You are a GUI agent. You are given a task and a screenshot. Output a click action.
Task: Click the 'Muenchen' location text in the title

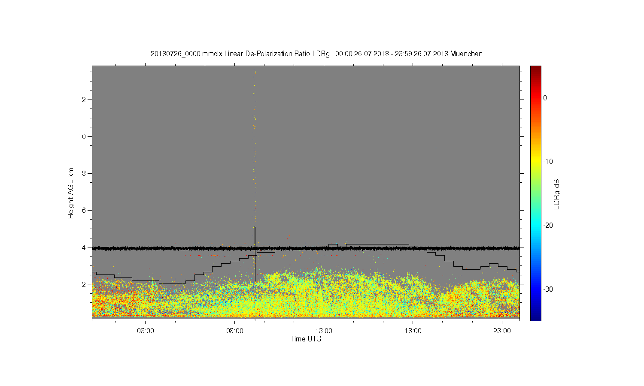(x=466, y=54)
